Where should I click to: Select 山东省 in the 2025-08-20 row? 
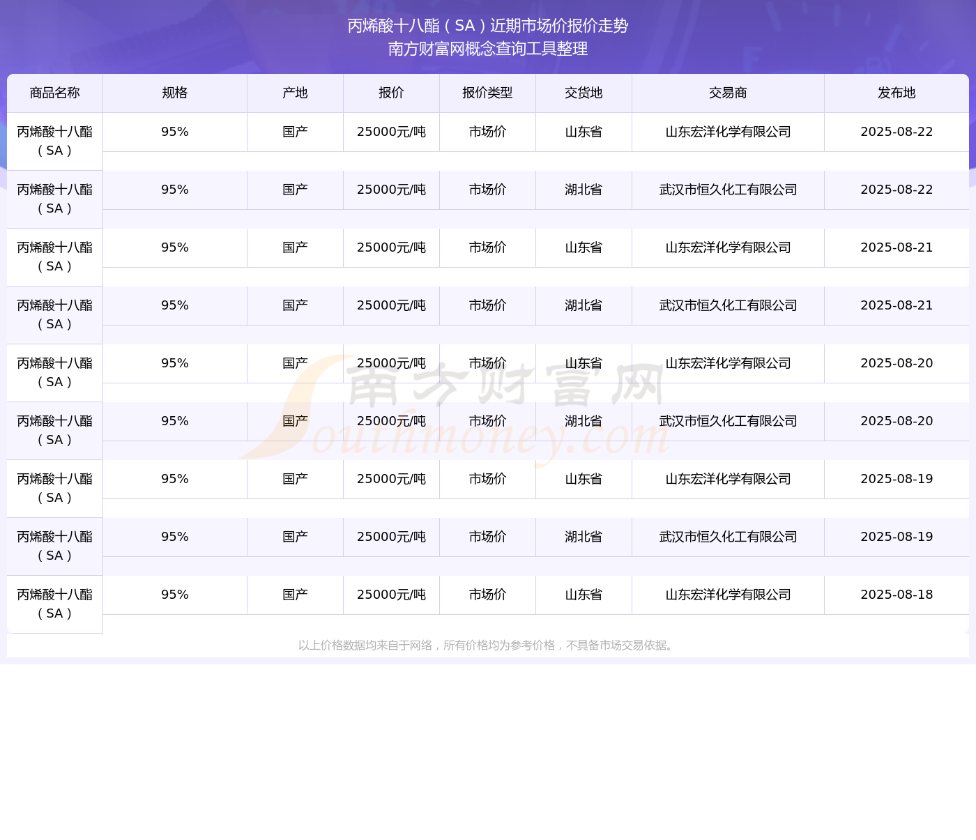[584, 363]
